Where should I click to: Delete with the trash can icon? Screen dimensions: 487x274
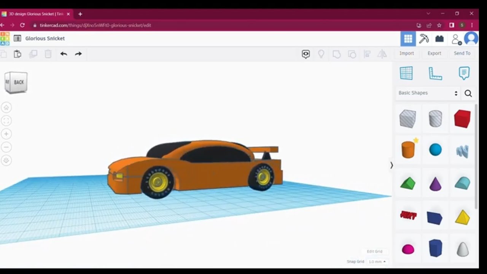click(x=48, y=54)
